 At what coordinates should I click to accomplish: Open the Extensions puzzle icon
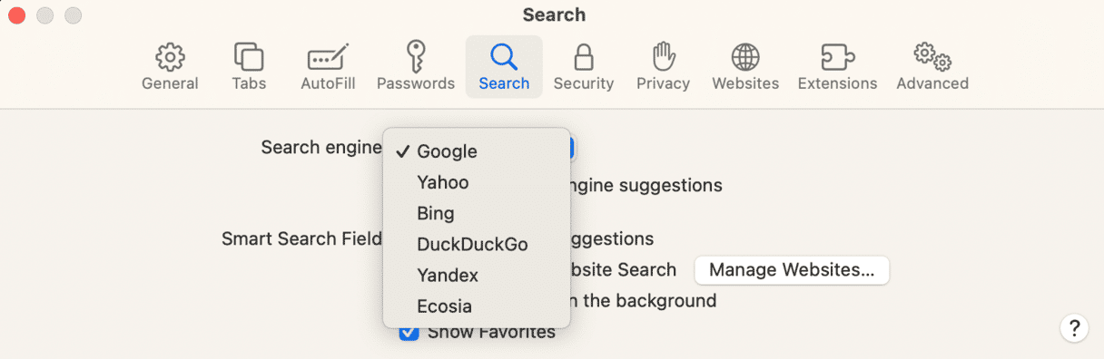837,57
